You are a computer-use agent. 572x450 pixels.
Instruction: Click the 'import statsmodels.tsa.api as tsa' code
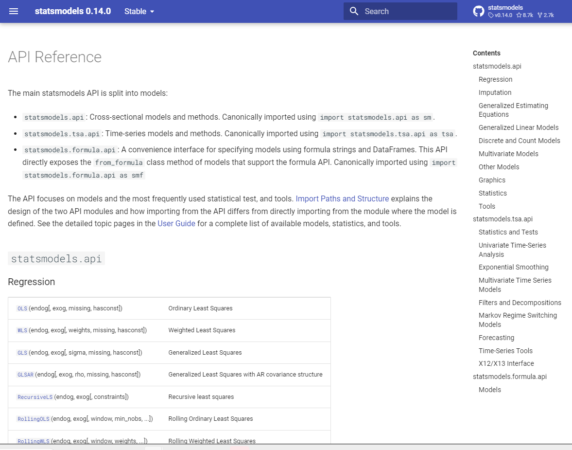pyautogui.click(x=388, y=134)
